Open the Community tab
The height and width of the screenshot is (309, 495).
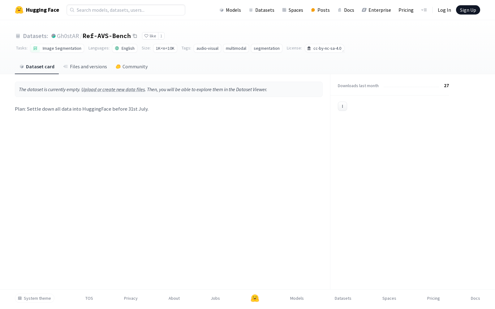132,67
